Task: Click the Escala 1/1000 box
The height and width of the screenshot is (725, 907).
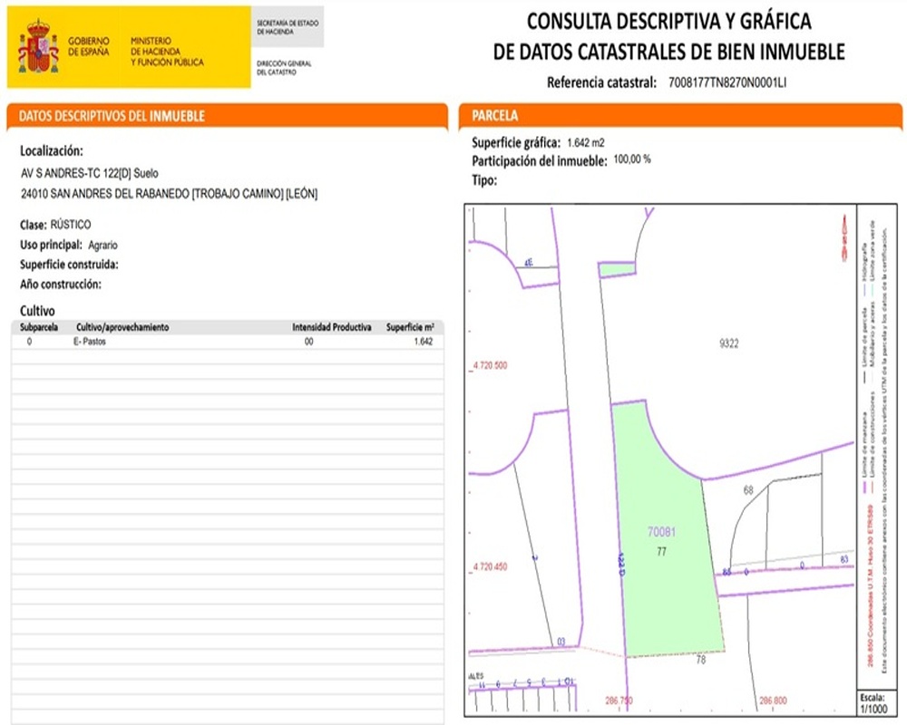Action: click(874, 702)
